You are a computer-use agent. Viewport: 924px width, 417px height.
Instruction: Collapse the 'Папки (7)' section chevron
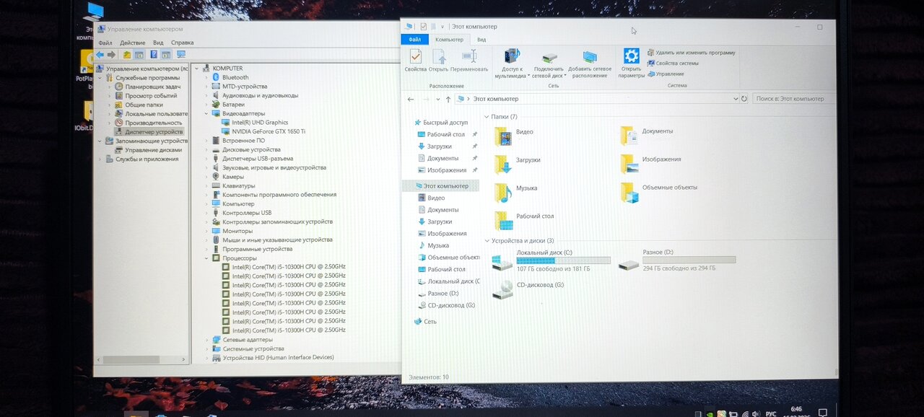tap(487, 117)
